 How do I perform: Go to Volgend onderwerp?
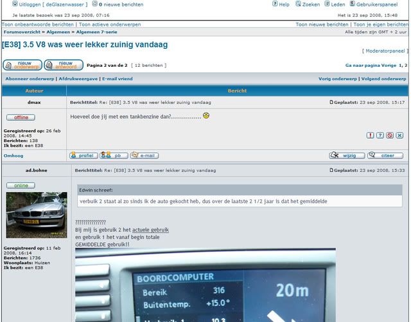pyautogui.click(x=384, y=78)
